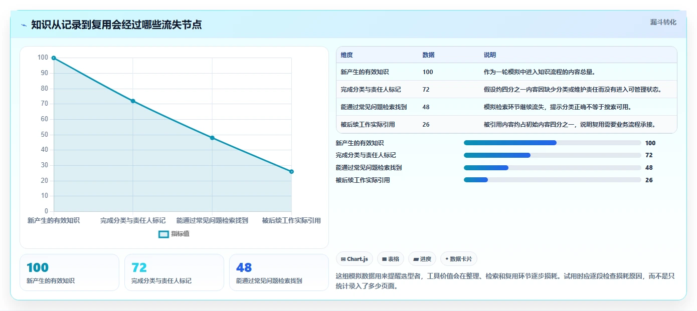Click the y-axis tick label 10
This screenshot has width=697, height=311.
point(45,196)
